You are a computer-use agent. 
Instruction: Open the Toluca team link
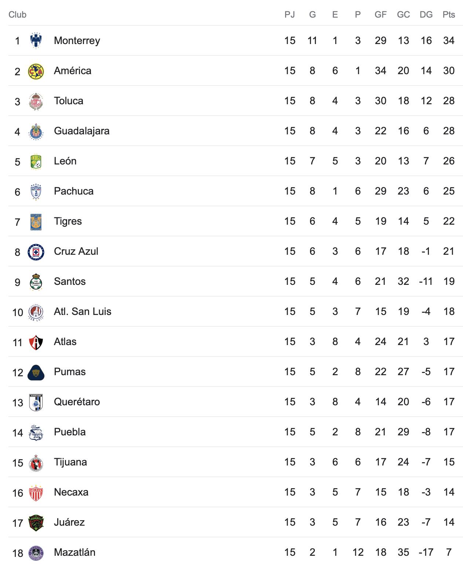pyautogui.click(x=69, y=101)
